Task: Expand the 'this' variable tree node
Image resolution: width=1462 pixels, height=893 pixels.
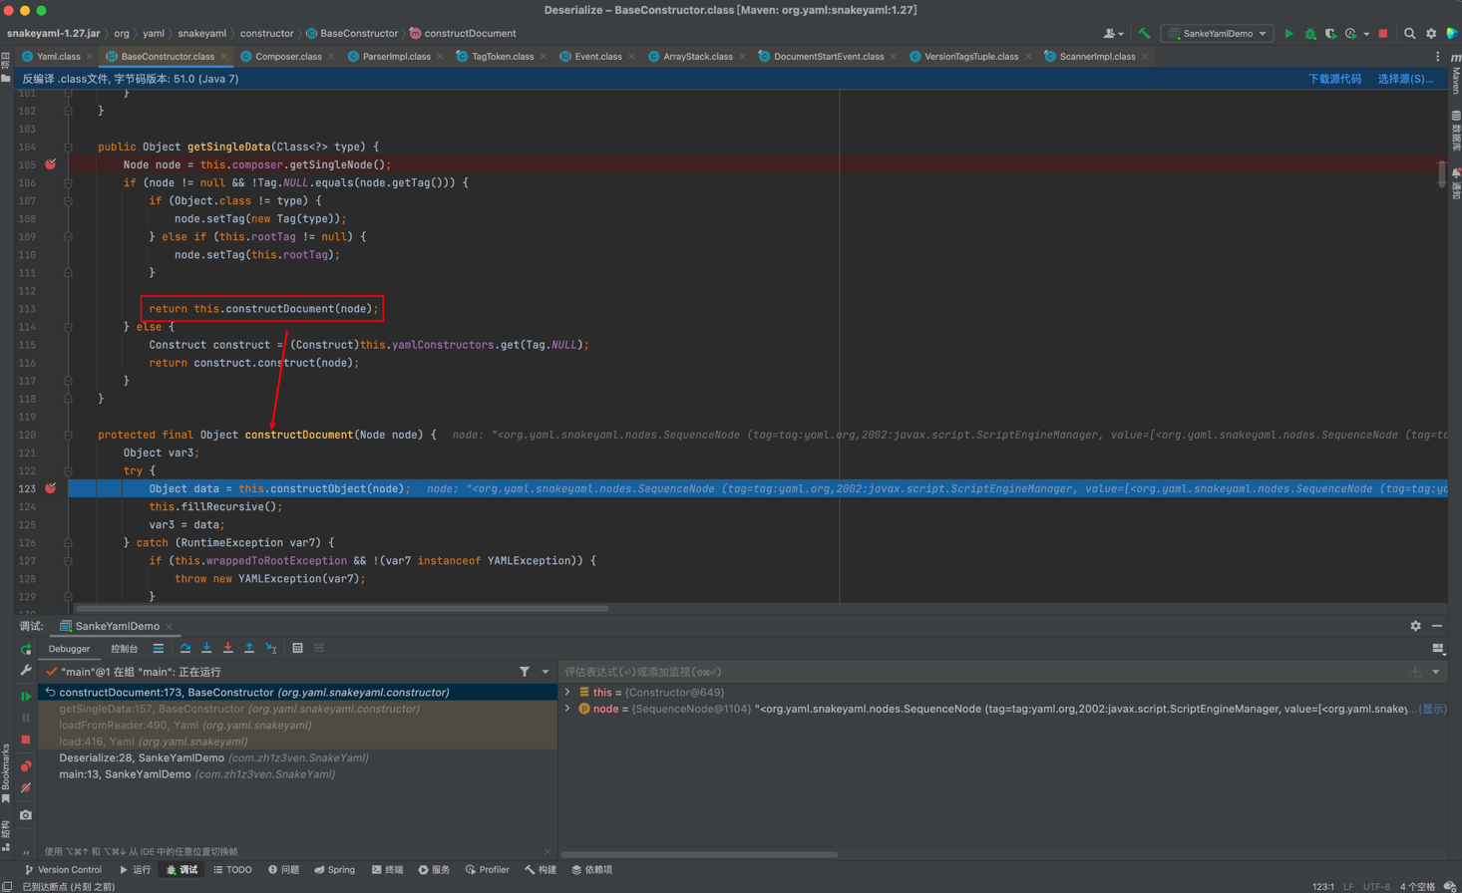Action: (x=567, y=692)
